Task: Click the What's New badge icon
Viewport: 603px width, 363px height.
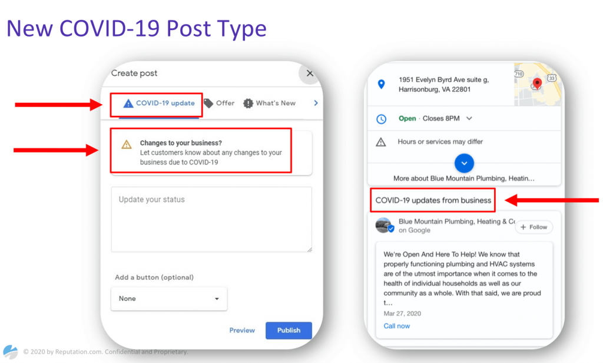Action: (x=248, y=104)
